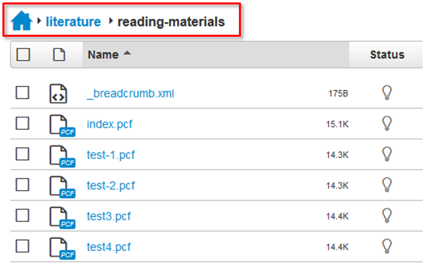Click the page icon in the header row

point(59,55)
